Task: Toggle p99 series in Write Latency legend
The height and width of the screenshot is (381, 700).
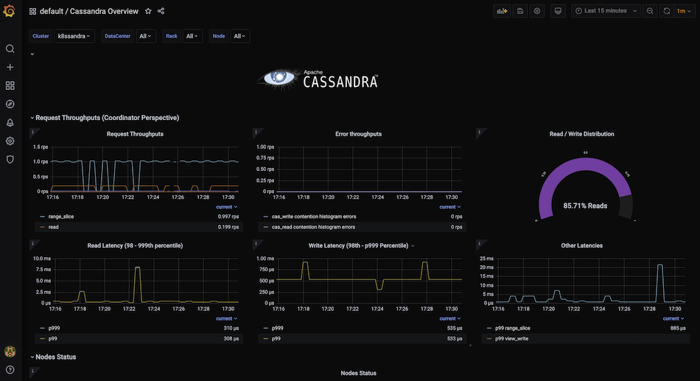Action: pyautogui.click(x=276, y=339)
